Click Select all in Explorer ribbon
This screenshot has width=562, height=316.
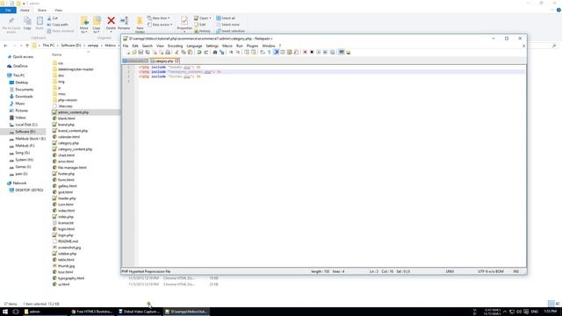(226, 18)
